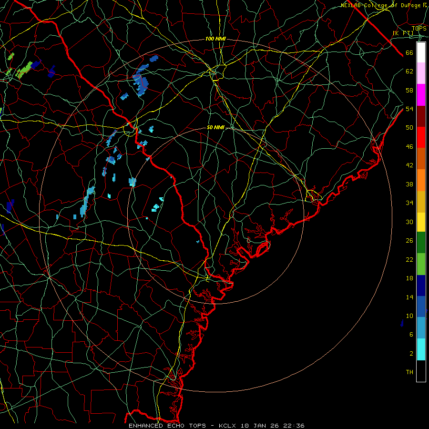
Task: Click the magenta legend swatch
Action: [x=421, y=95]
